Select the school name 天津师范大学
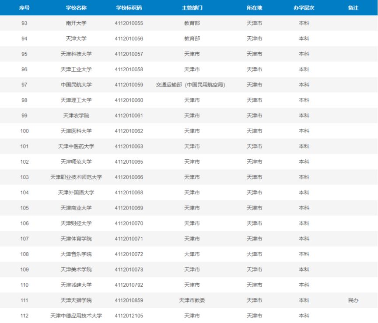This screenshot has width=378, height=323. (76, 161)
